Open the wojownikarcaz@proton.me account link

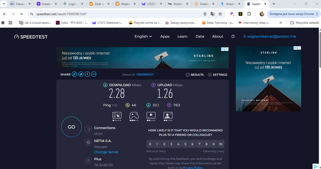[x=270, y=36]
